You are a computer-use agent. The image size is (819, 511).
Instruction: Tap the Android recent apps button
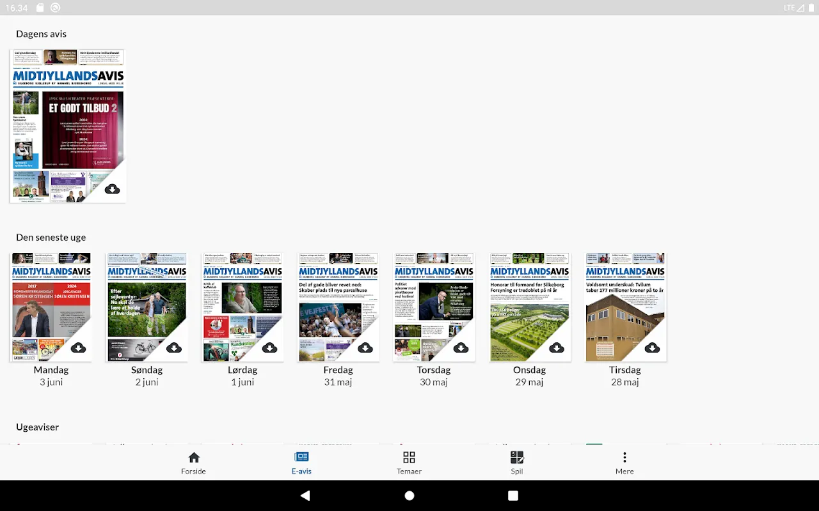tap(513, 496)
